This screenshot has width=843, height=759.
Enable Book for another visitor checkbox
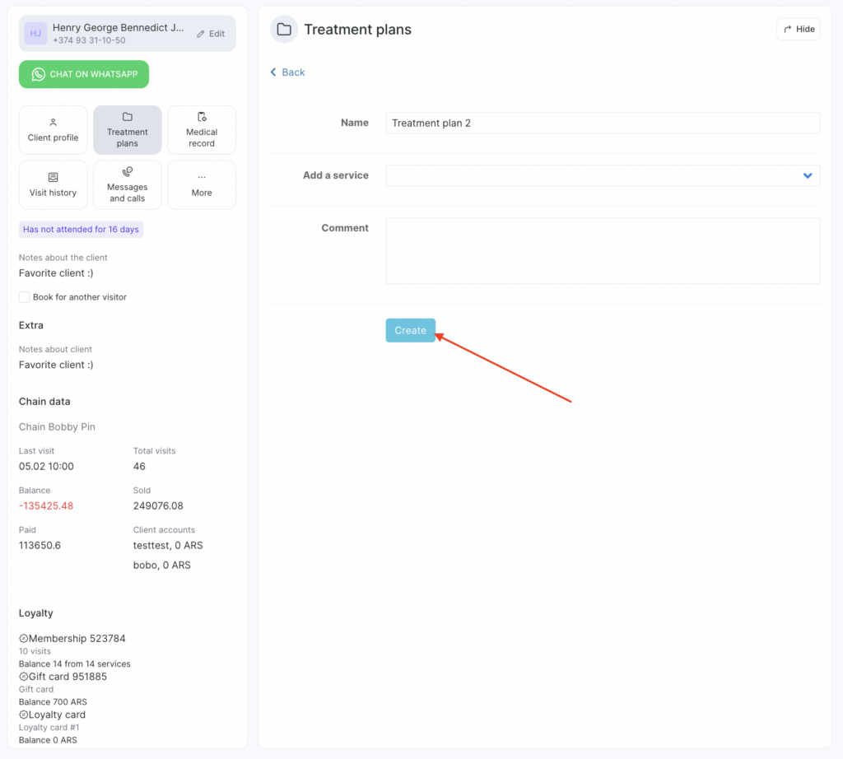click(x=25, y=297)
